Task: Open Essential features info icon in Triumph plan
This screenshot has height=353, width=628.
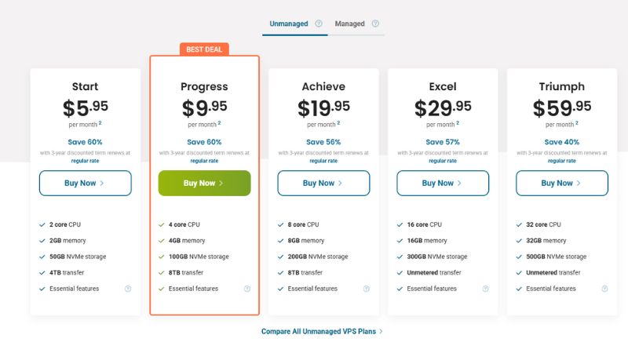Action: coord(604,289)
